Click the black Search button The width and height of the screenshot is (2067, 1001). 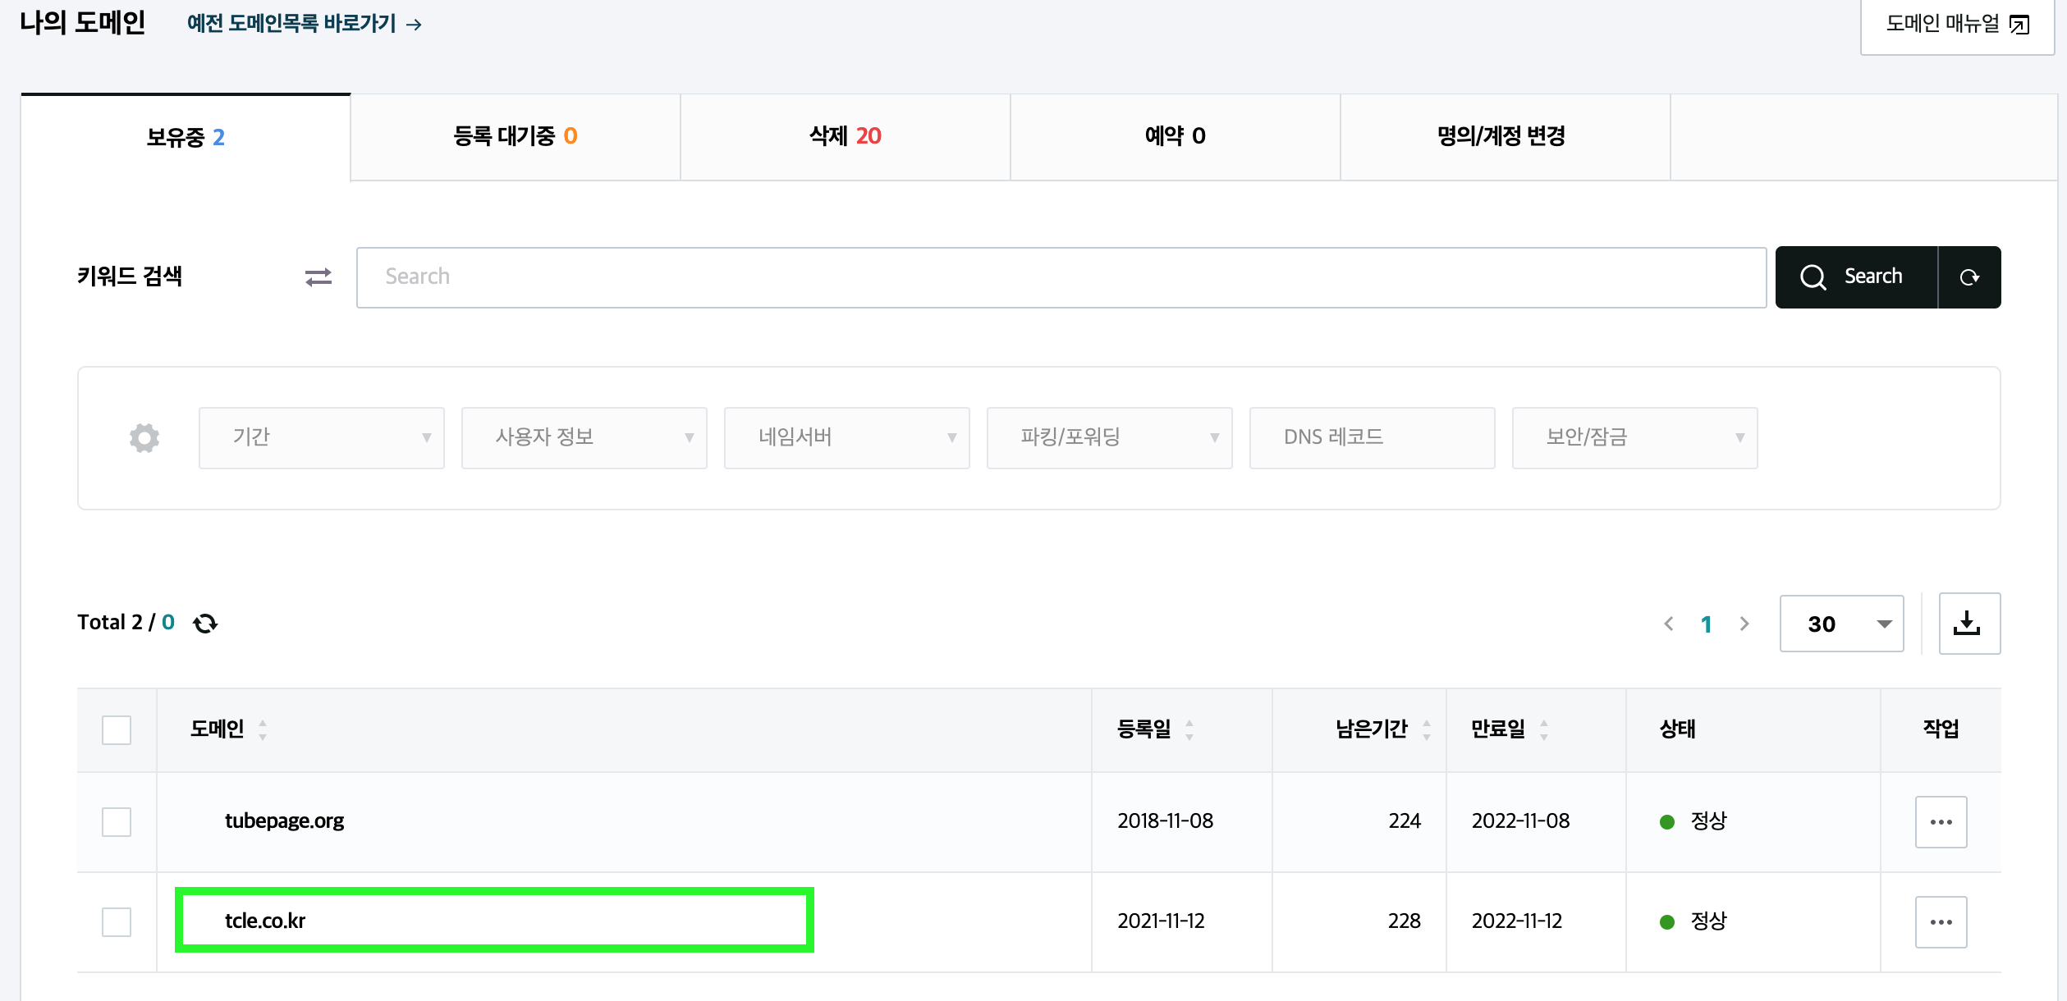click(x=1855, y=277)
